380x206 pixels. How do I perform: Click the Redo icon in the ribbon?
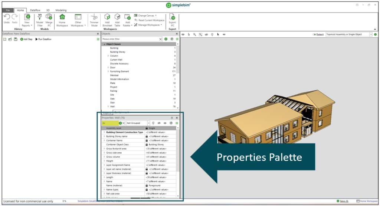[x=15, y=17]
